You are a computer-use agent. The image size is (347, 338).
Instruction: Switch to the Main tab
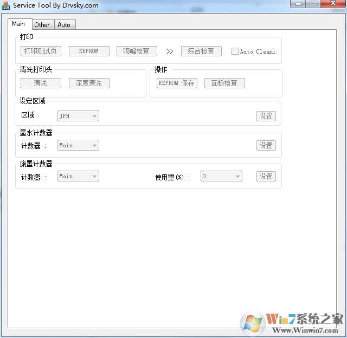(20, 24)
